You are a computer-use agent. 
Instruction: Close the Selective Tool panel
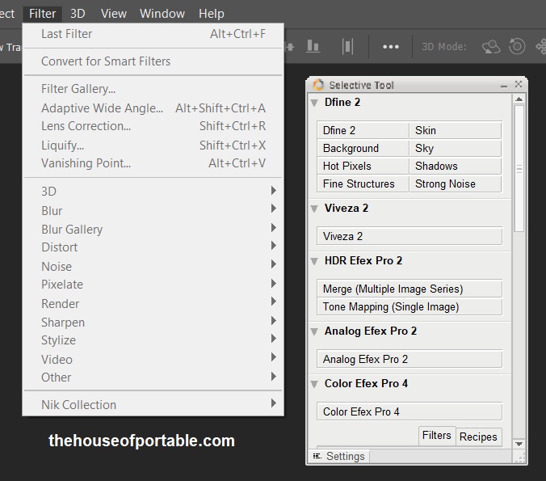(519, 84)
